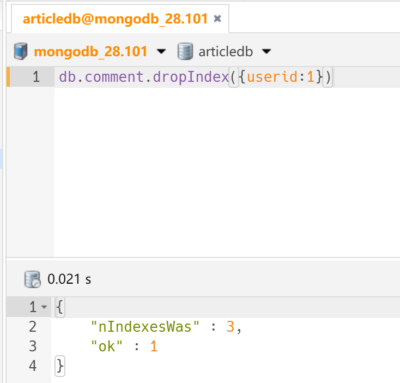400x383 pixels.
Task: Click the "ok" key in results
Action: [x=104, y=346]
